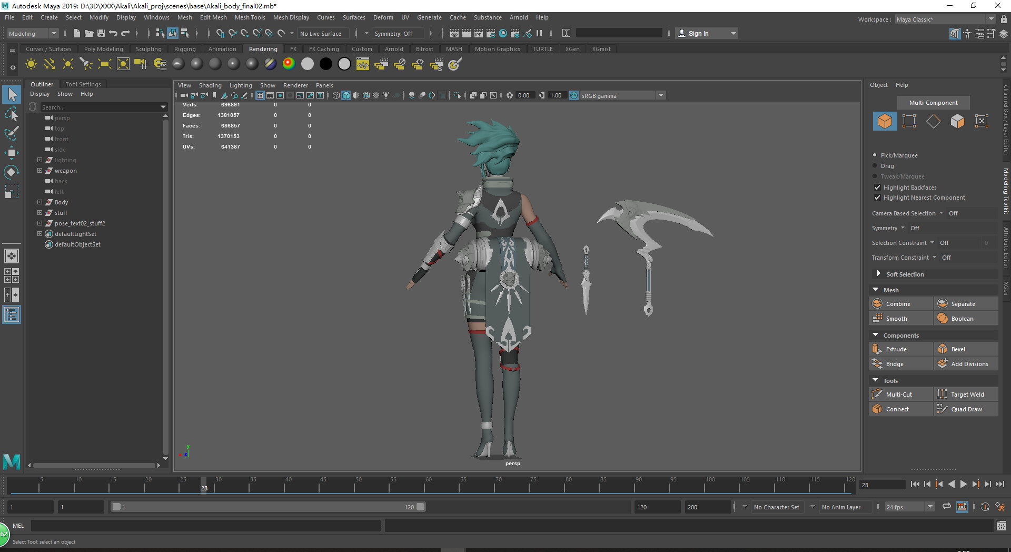Select Drag radio option

click(875, 166)
